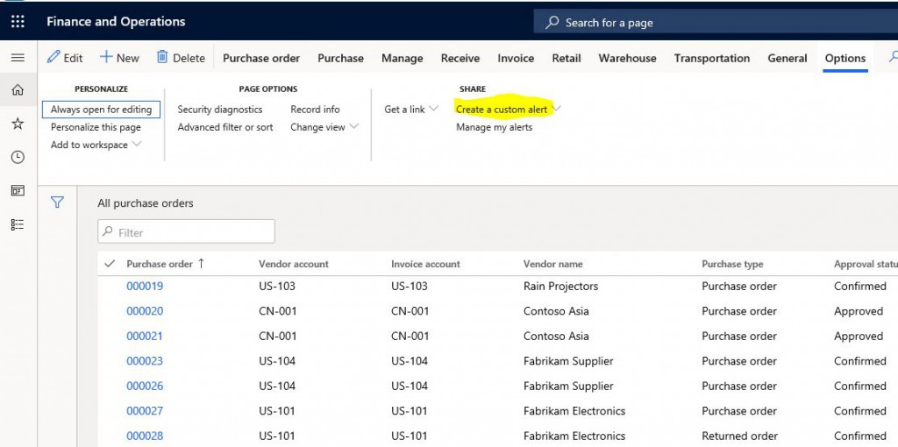
Task: Click the grid Filter input field
Action: (186, 232)
